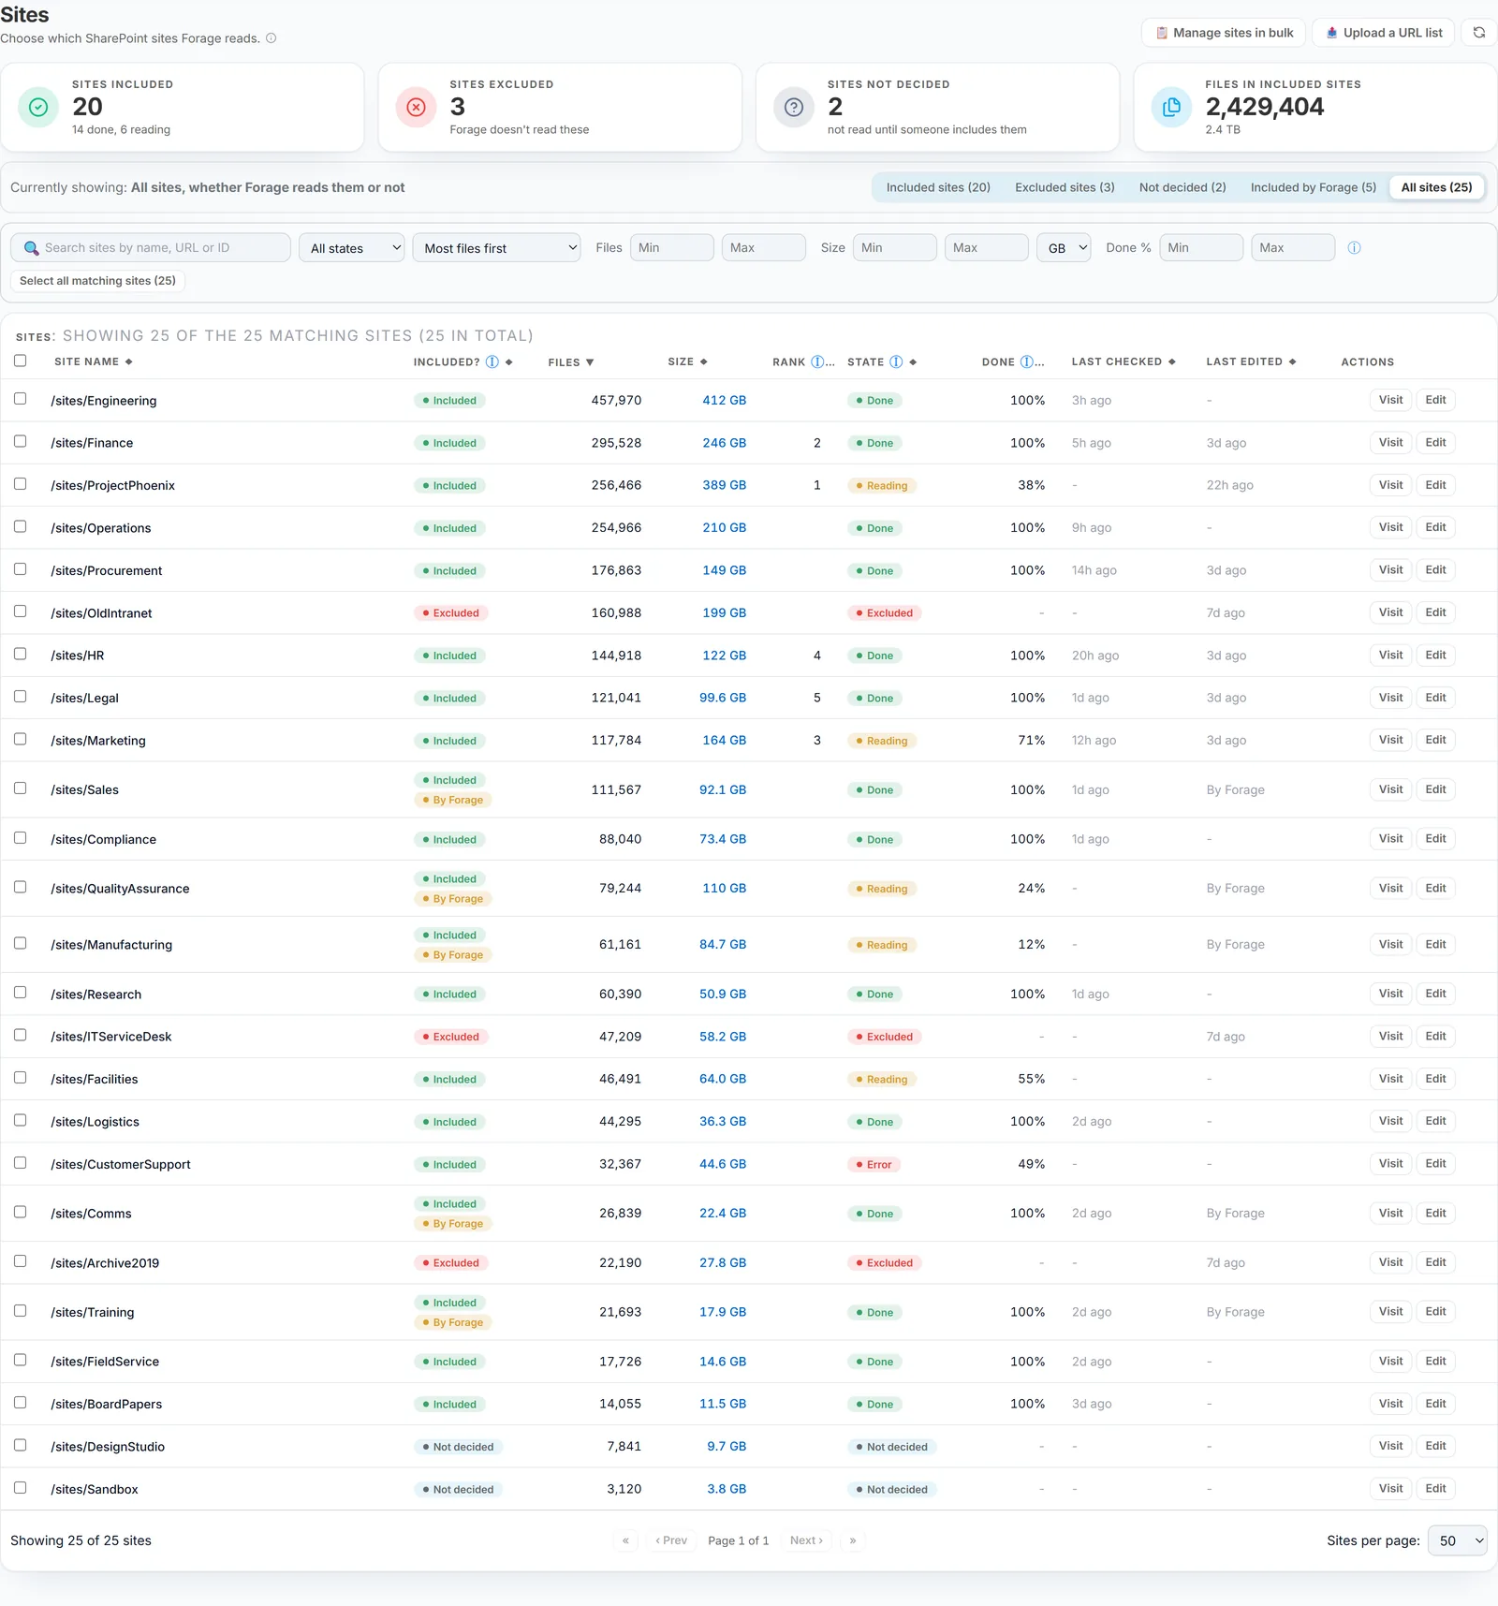Open the Most files first sort dropdown
The width and height of the screenshot is (1498, 1606).
click(x=497, y=248)
